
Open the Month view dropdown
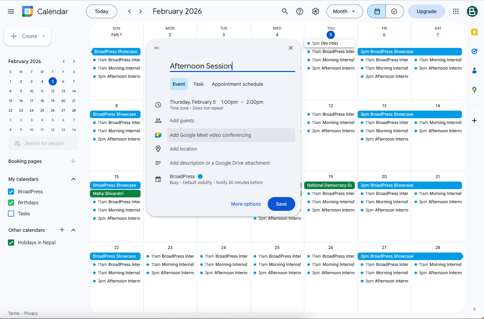click(x=344, y=11)
